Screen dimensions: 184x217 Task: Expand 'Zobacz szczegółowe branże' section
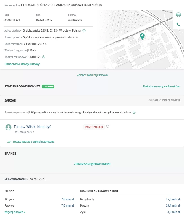click(x=92, y=164)
